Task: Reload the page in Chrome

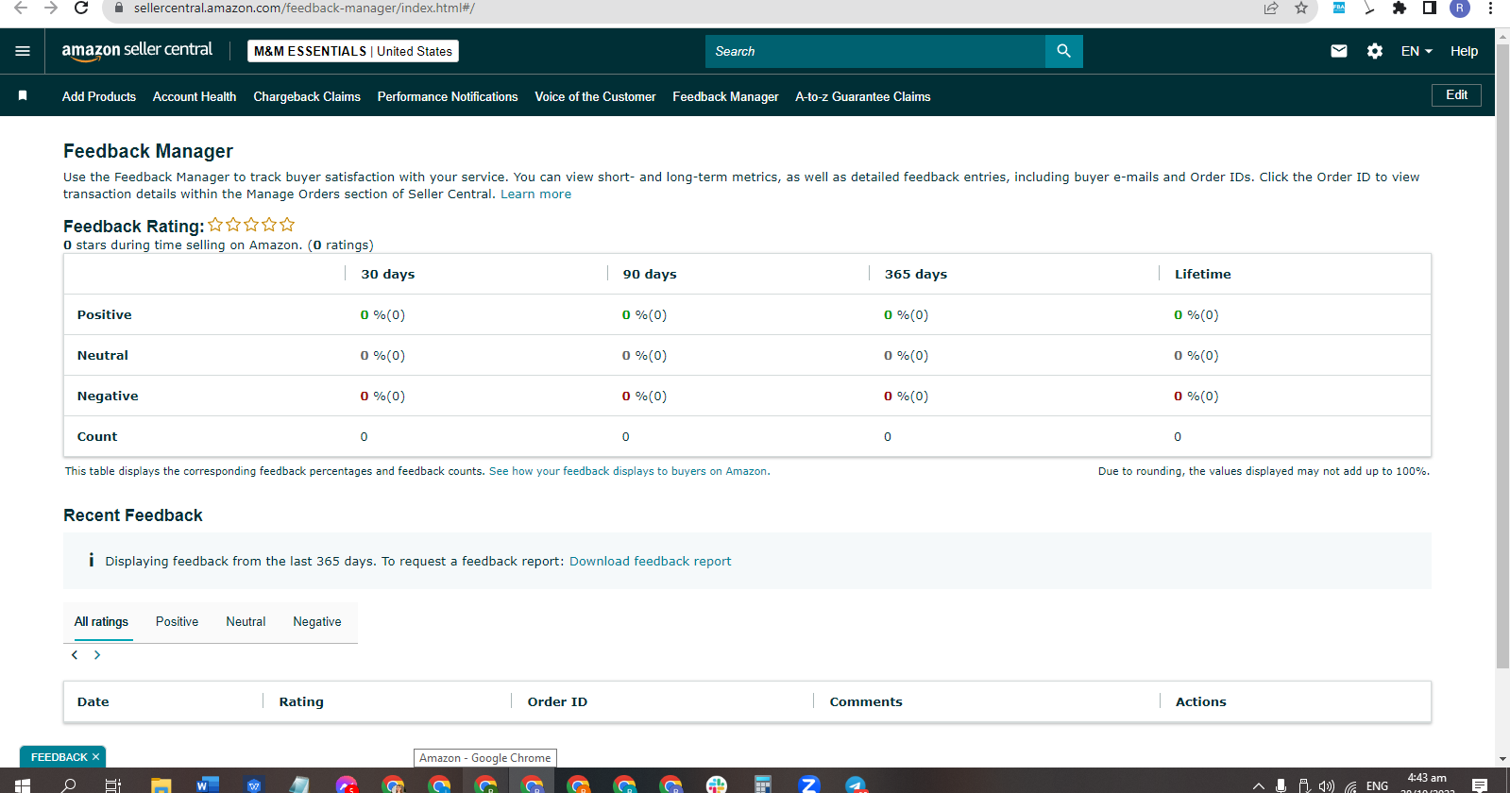Action: 81,8
